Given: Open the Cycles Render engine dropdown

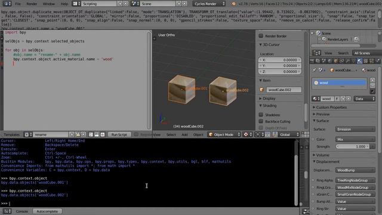Looking at the screenshot, I should [x=209, y=4].
